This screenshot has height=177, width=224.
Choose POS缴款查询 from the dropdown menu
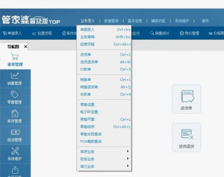tap(104, 141)
